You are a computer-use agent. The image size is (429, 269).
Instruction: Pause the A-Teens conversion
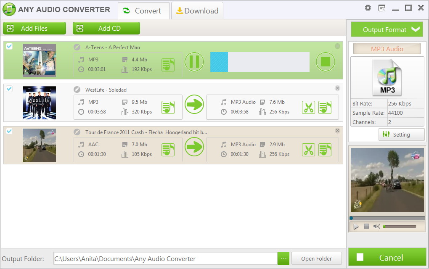[194, 62]
